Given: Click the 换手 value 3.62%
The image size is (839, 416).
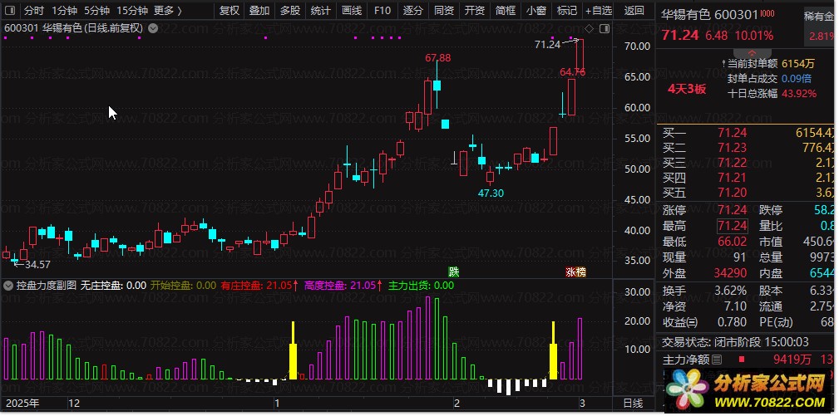Looking at the screenshot, I should point(731,291).
